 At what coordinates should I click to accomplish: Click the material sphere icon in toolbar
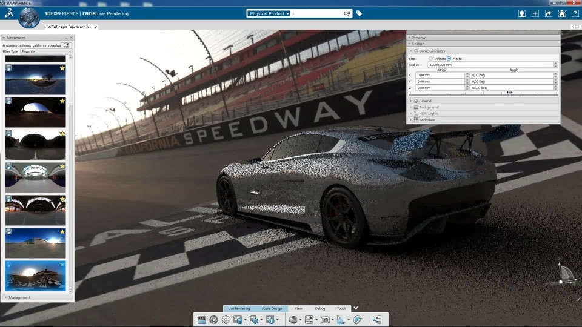pos(293,320)
